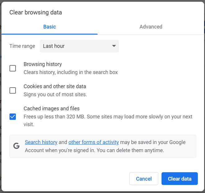Uncheck the Cached images and files checkbox
The image size is (205, 193).
coord(13,117)
